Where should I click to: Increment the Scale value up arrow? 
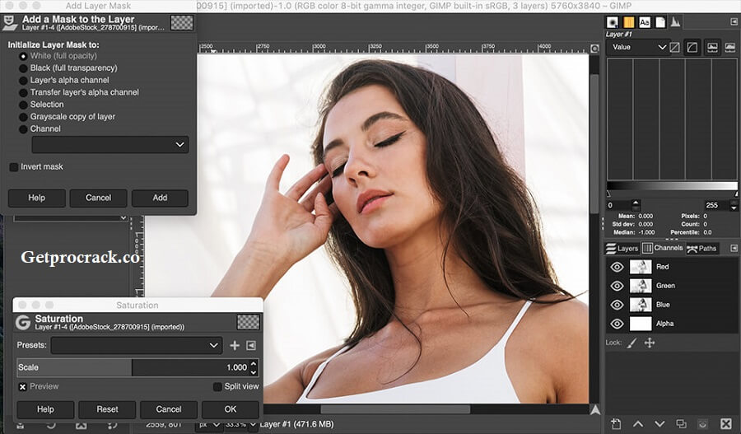pos(254,364)
